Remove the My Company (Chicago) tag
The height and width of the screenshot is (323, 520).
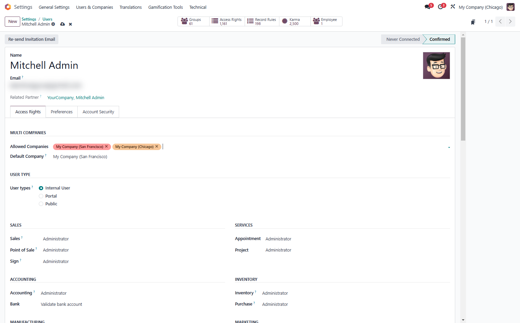157,147
